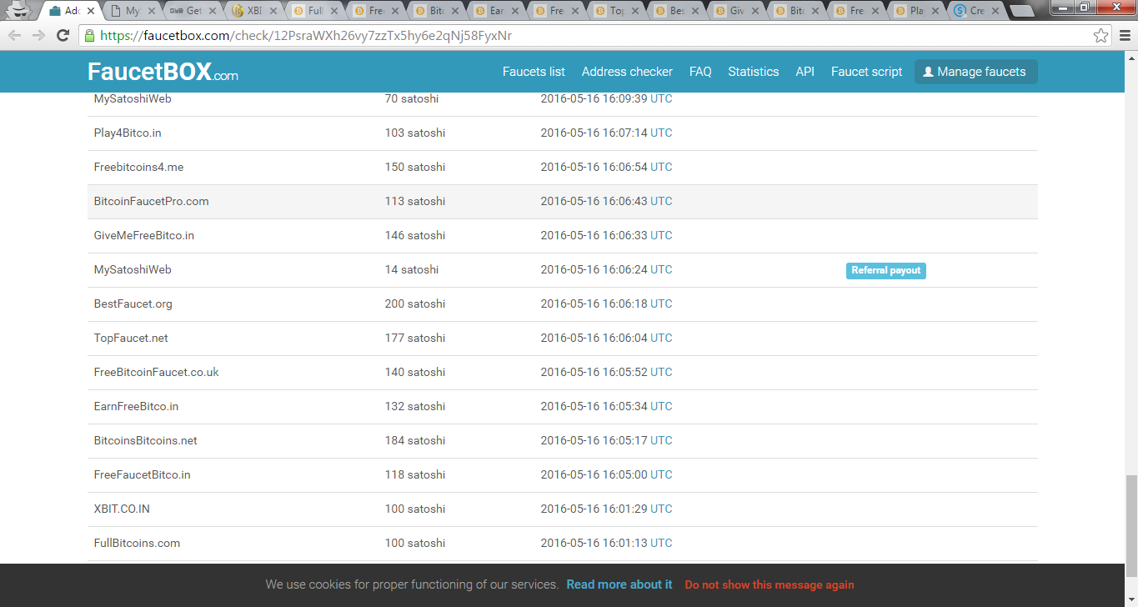Image resolution: width=1138 pixels, height=607 pixels.
Task: Open the Chrome hamburger menu
Action: pyautogui.click(x=1125, y=36)
